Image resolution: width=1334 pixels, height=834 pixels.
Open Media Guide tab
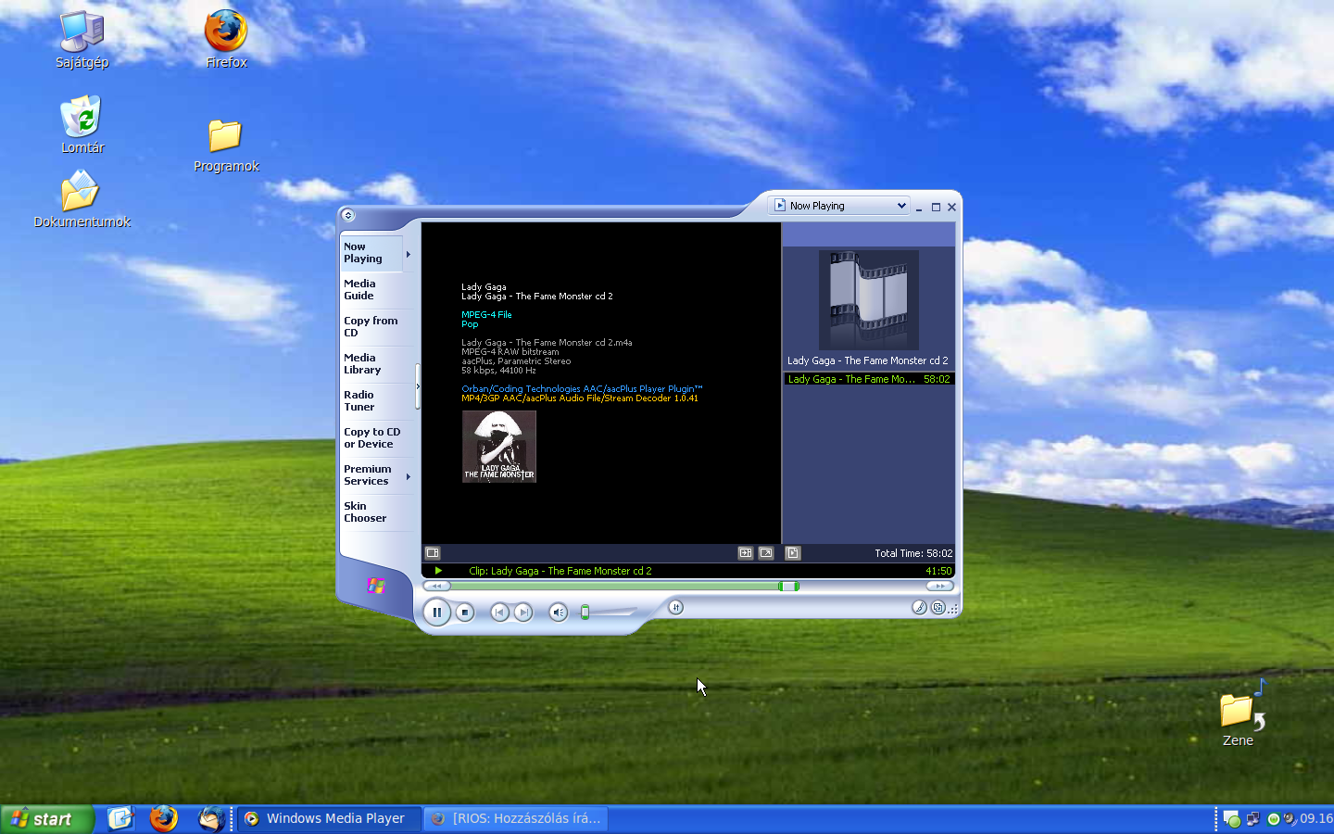point(371,290)
